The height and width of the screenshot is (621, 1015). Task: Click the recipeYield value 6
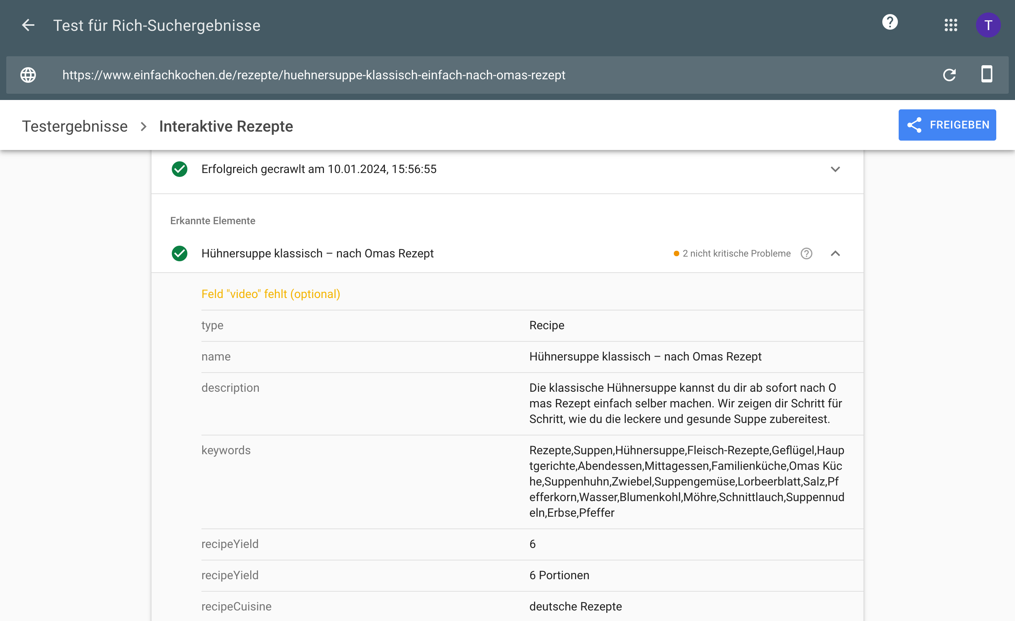click(x=532, y=544)
